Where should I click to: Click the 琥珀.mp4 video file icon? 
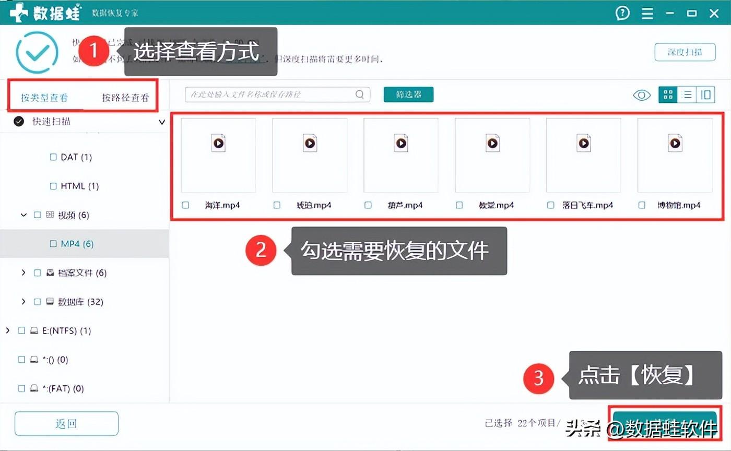pyautogui.click(x=310, y=143)
